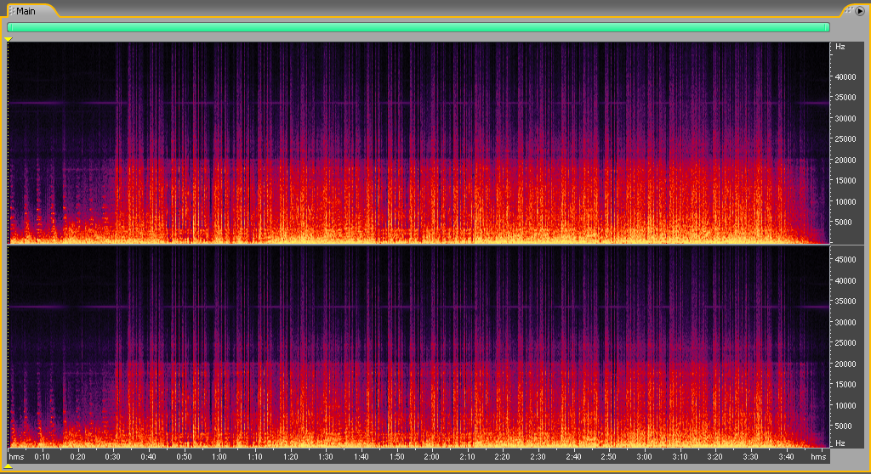The width and height of the screenshot is (871, 474).
Task: Click 45000 on lower channel frequency scale
Action: 844,259
